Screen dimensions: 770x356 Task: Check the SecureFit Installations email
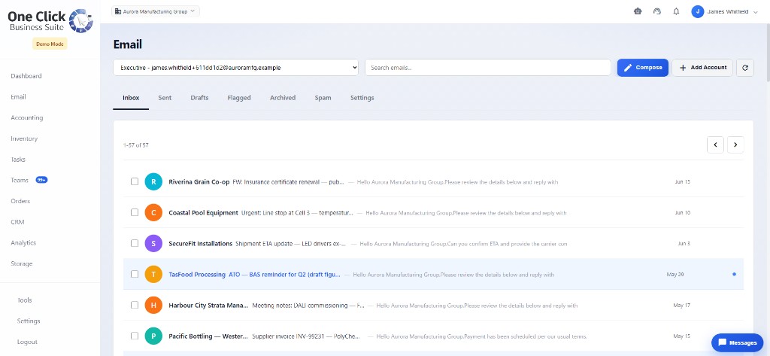click(135, 243)
